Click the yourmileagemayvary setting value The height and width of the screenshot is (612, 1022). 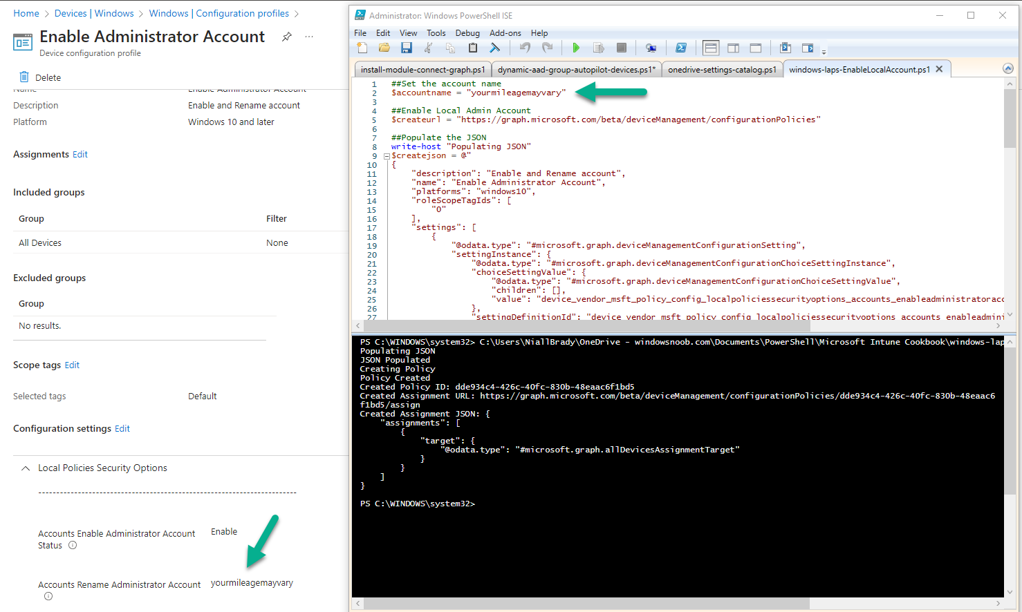pos(252,583)
